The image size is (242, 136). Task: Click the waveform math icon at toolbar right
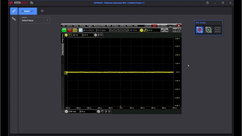[179, 30]
